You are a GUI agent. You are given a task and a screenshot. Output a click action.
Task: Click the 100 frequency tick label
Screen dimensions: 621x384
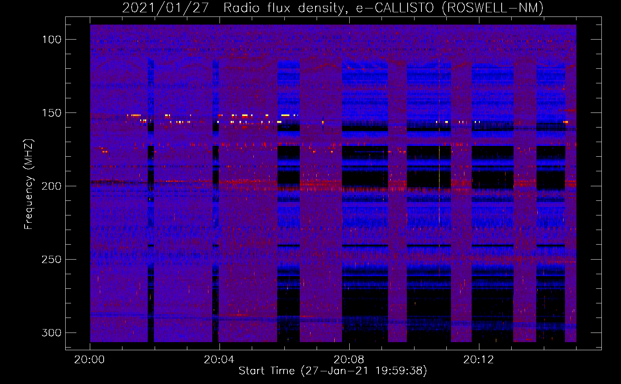[51, 40]
